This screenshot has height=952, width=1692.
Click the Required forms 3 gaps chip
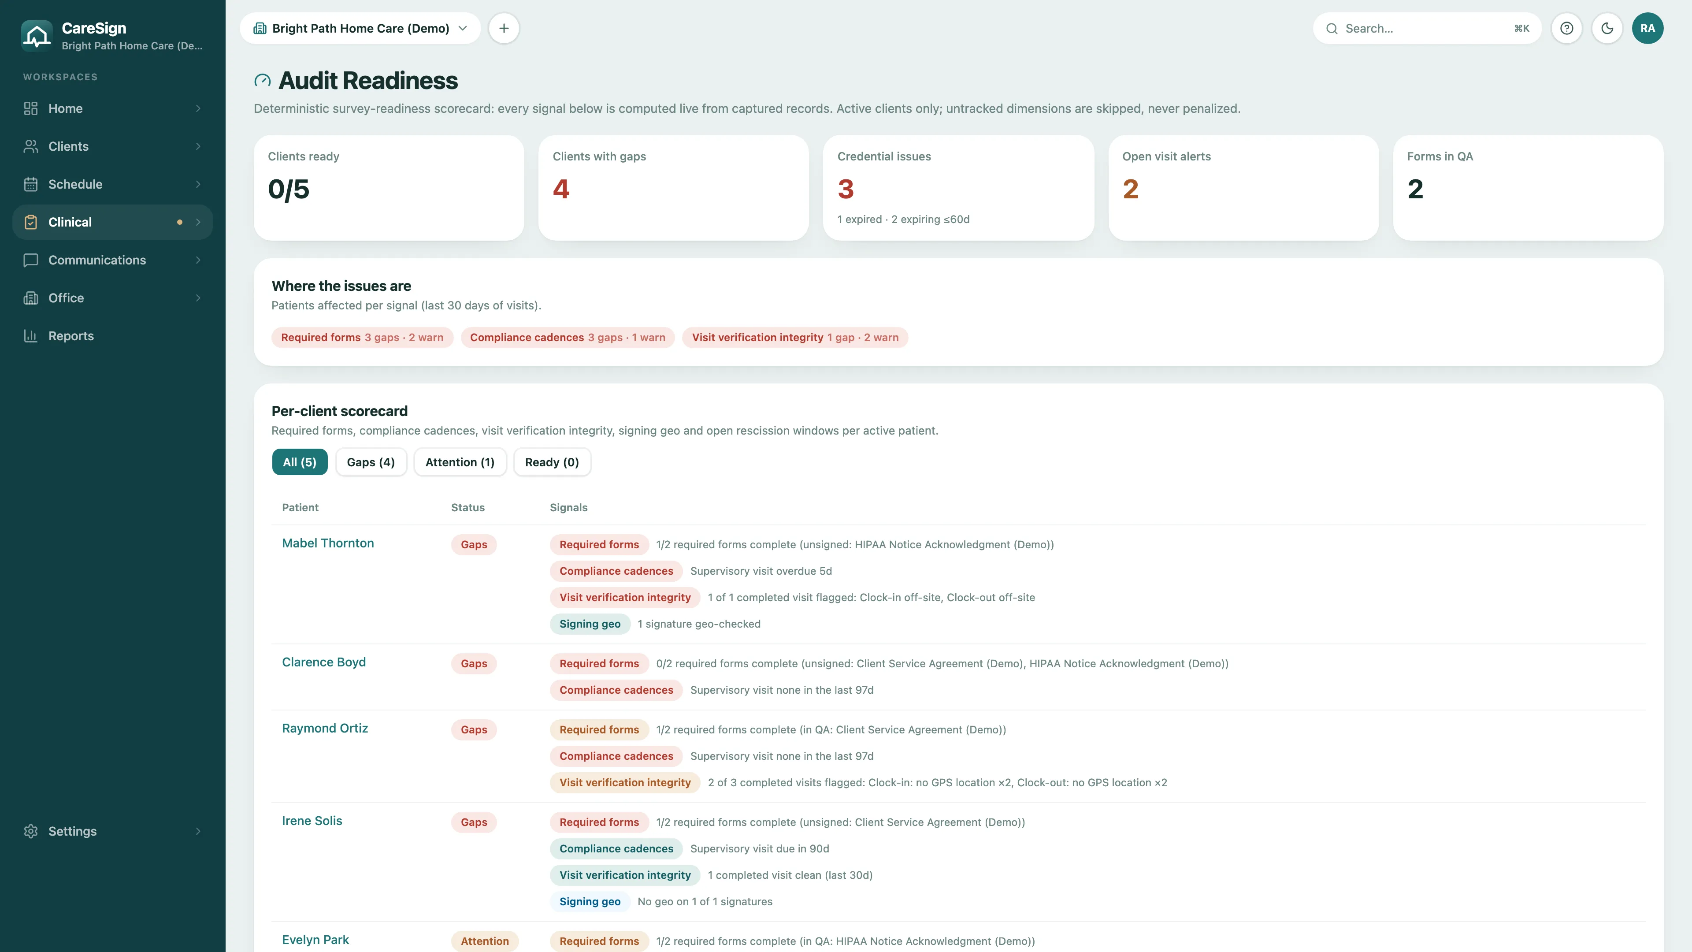362,338
